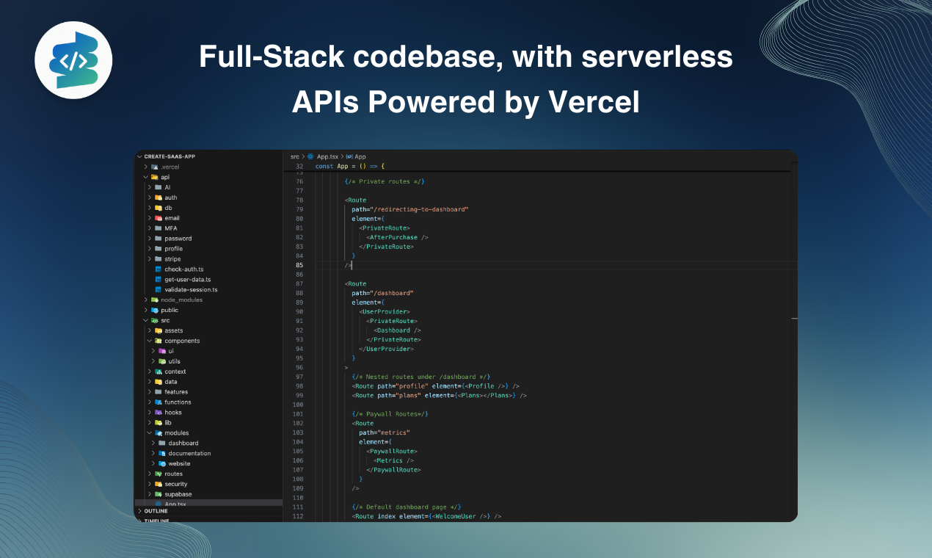Image resolution: width=932 pixels, height=558 pixels.
Task: Click the purple ui folder icon
Action: point(162,351)
